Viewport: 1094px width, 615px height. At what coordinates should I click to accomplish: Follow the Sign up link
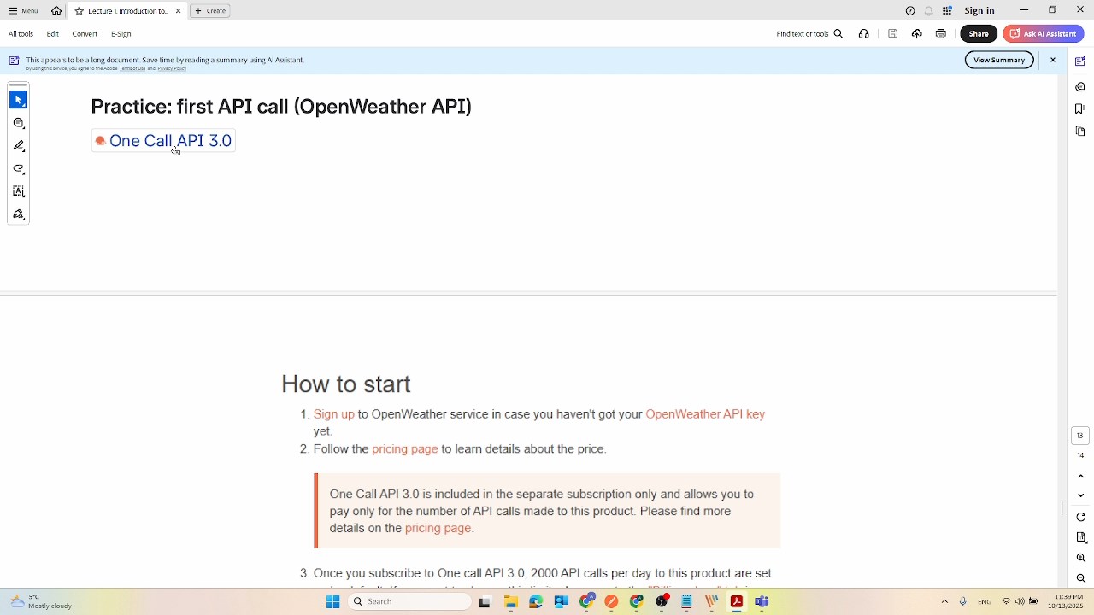333,414
